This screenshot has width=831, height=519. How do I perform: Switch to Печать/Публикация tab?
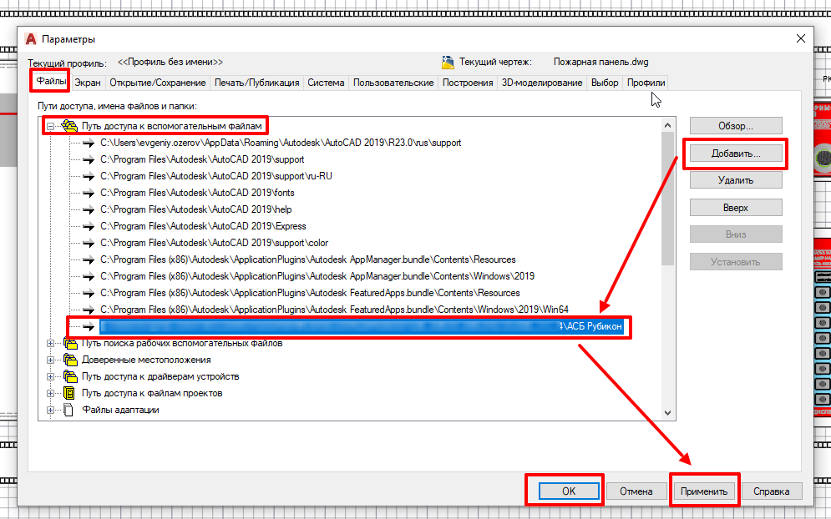pos(256,83)
